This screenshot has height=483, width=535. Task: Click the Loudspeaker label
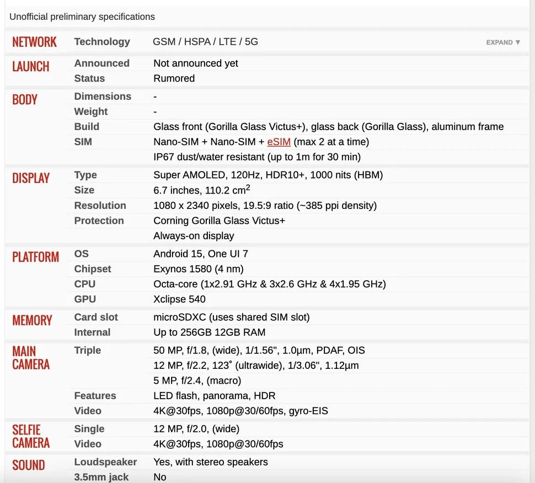pos(105,462)
